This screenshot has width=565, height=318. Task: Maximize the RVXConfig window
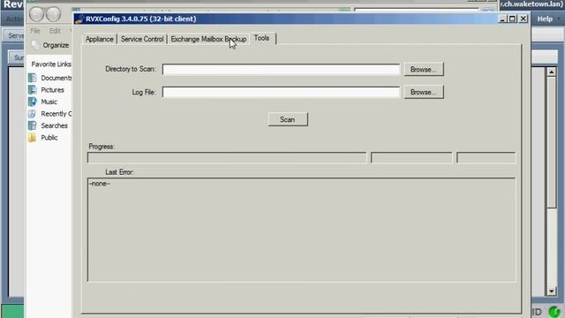[512, 19]
